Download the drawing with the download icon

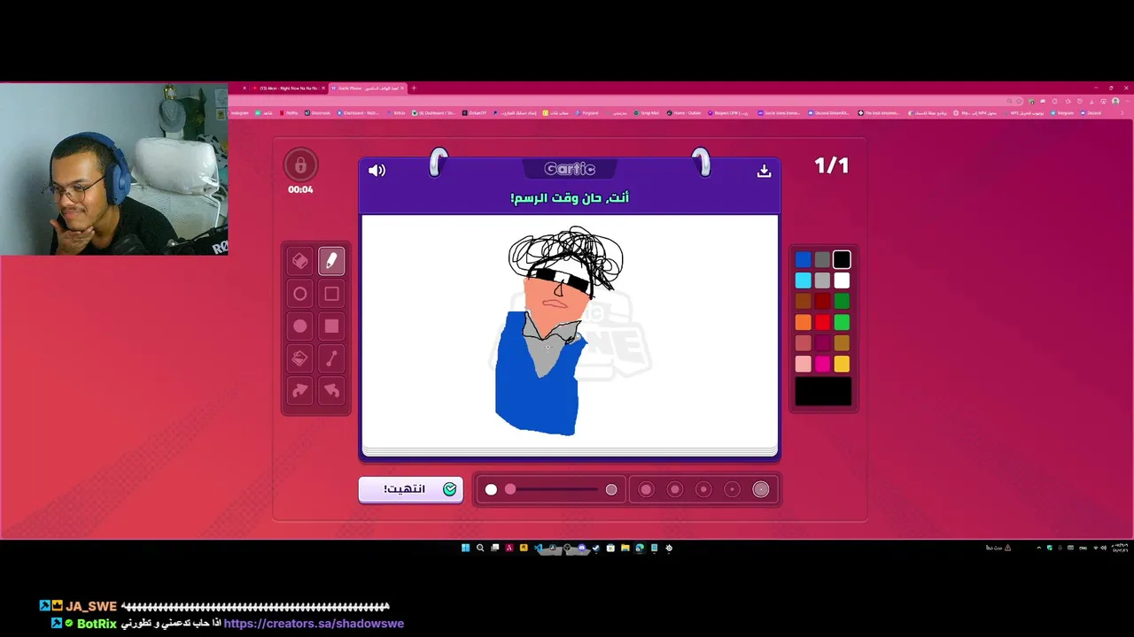coord(764,171)
